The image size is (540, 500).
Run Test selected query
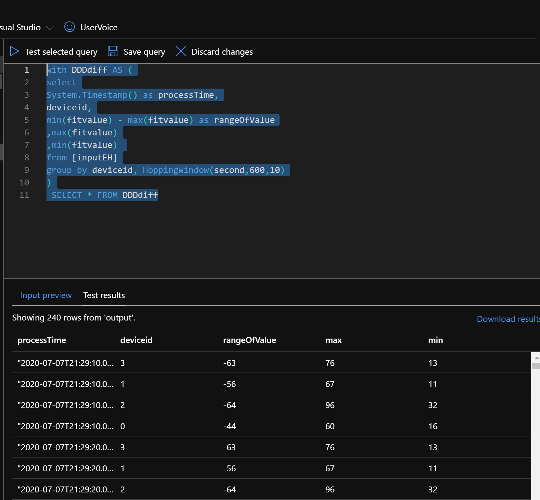61,52
